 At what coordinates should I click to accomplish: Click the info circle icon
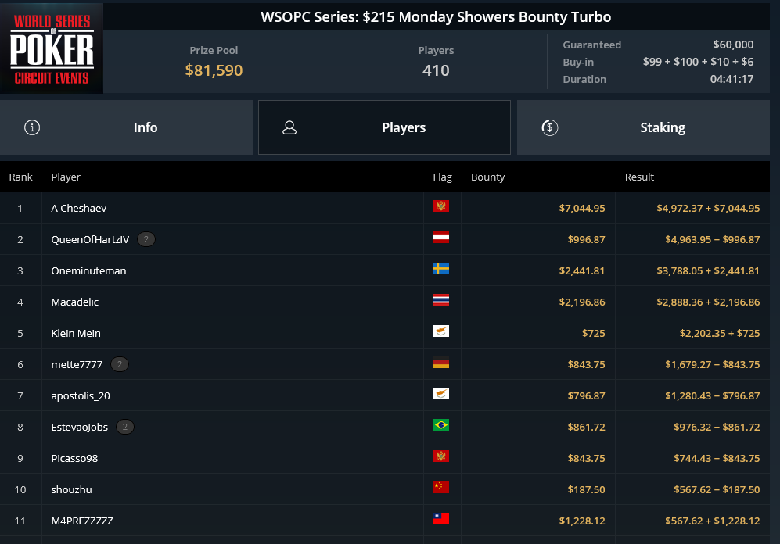tap(32, 127)
